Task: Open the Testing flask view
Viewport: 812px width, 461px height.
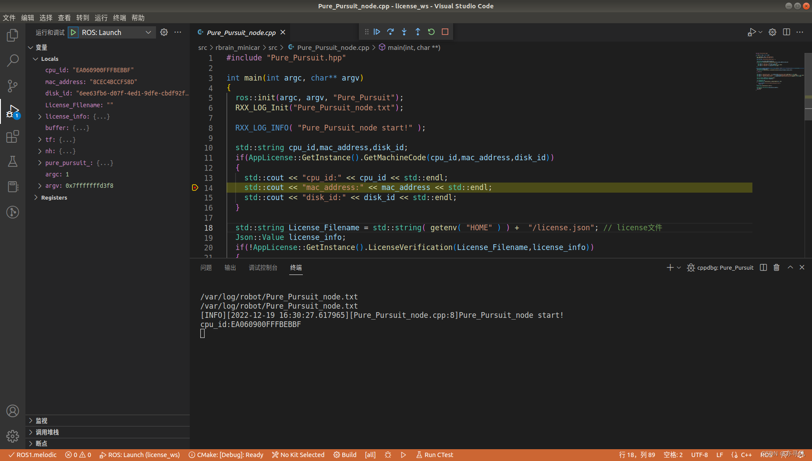Action: pyautogui.click(x=12, y=161)
